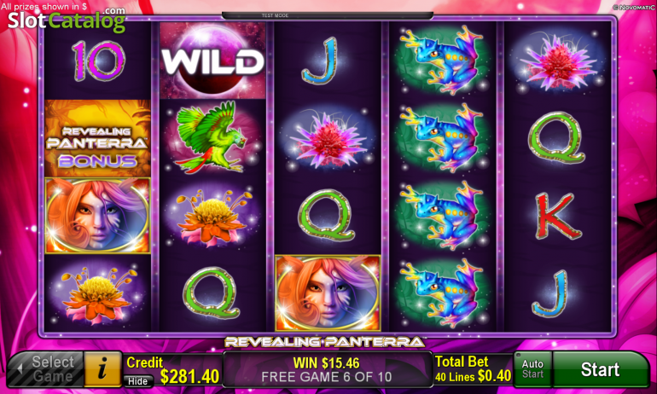Screen dimensions: 657x394
Task: Click the green parrot symbol
Action: 212,137
